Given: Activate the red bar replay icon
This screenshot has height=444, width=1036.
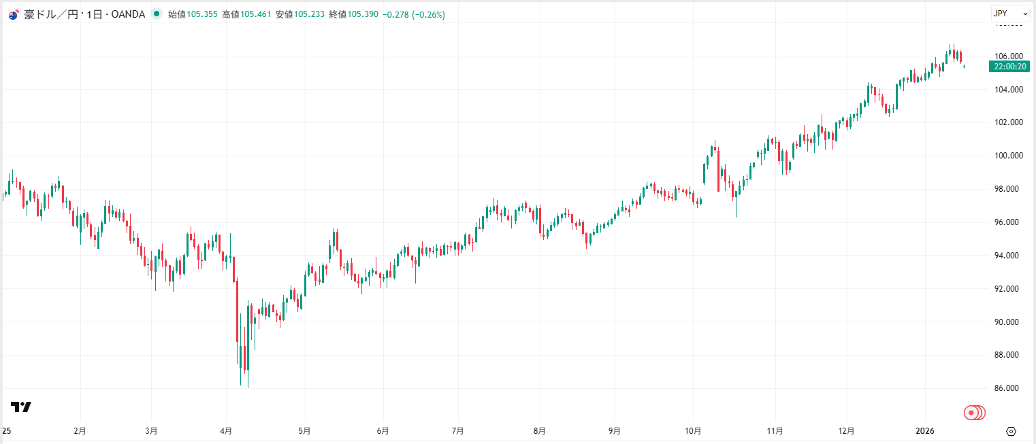Looking at the screenshot, I should pyautogui.click(x=975, y=411).
